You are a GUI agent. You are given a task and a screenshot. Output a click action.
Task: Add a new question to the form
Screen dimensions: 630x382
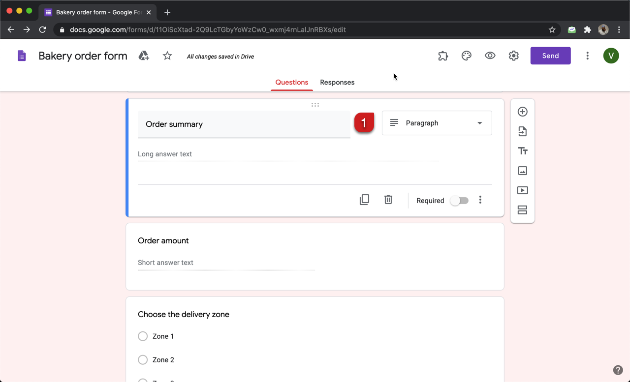tap(522, 112)
